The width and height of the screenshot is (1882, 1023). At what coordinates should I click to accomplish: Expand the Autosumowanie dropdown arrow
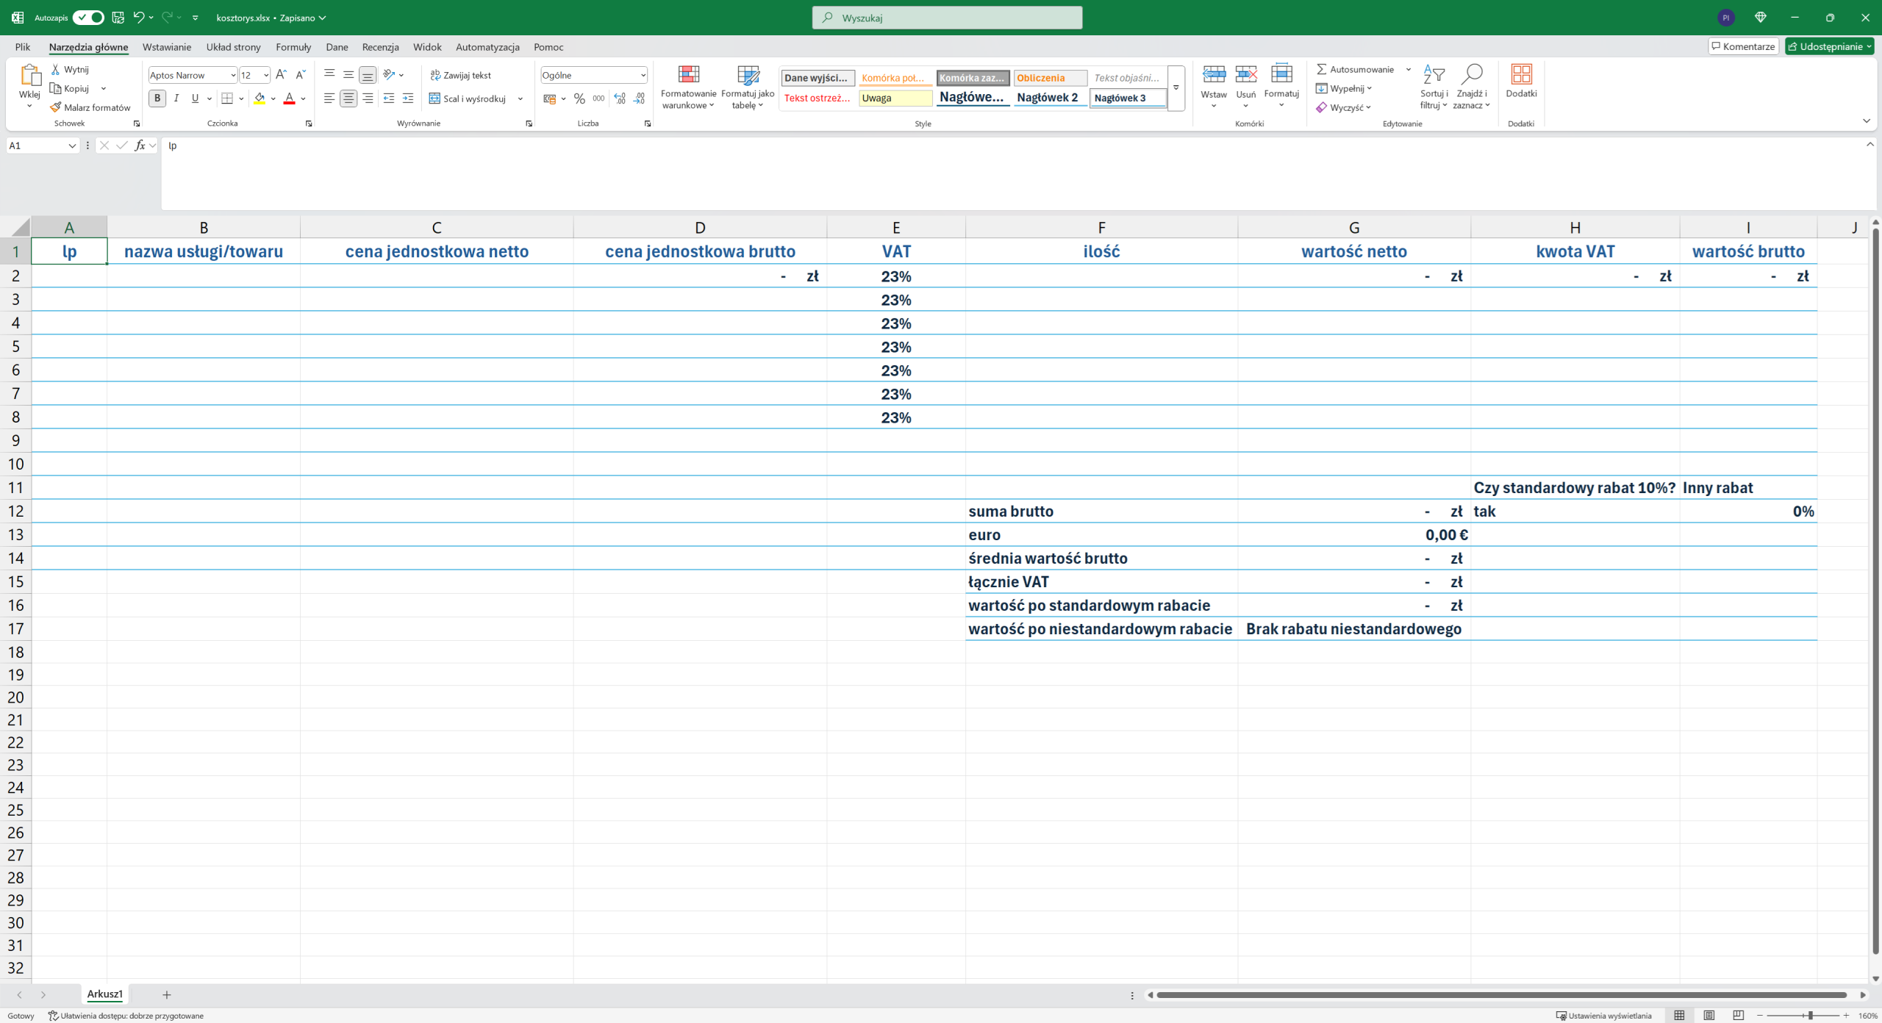(1409, 69)
